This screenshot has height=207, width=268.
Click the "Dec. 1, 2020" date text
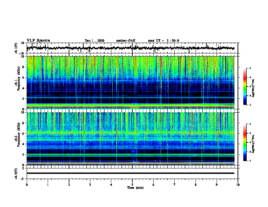(x=94, y=41)
